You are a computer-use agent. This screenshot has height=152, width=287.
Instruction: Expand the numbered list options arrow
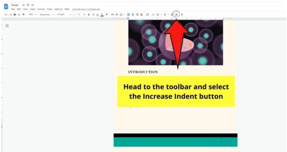168,15
